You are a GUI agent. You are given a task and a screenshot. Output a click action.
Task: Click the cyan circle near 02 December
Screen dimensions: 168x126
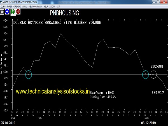click(145, 75)
